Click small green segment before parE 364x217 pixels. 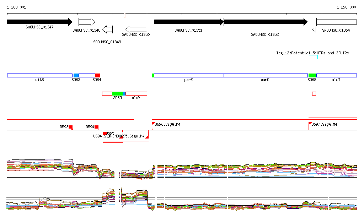tap(153, 76)
